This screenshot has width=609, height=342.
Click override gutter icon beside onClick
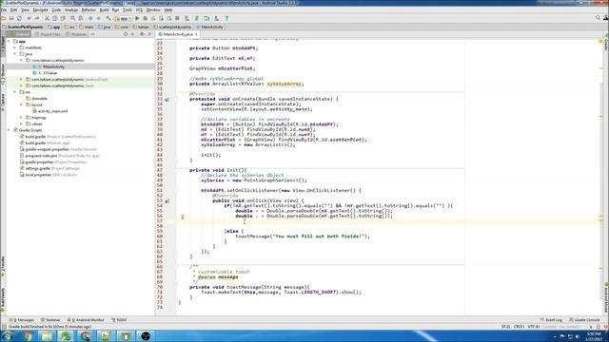(167, 201)
